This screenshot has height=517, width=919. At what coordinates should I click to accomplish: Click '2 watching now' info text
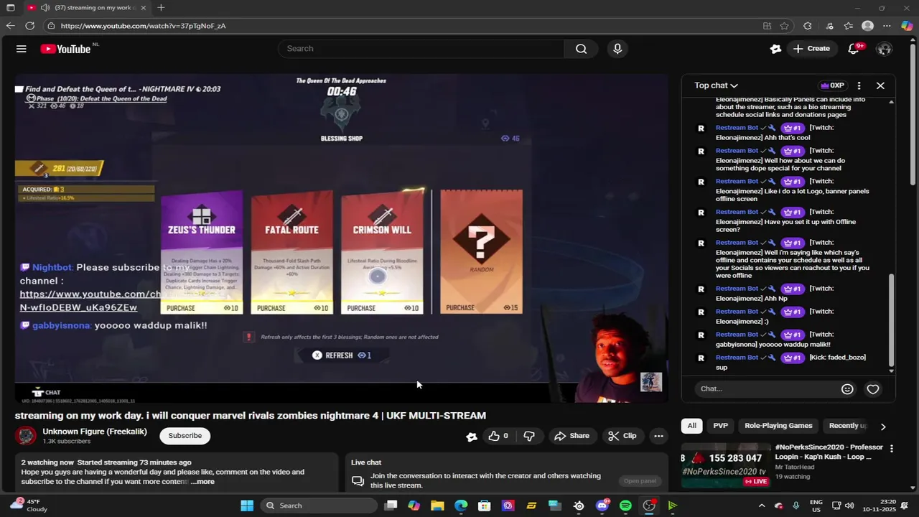click(47, 462)
